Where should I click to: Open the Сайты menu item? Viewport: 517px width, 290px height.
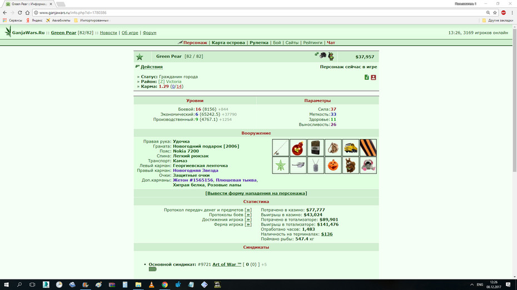tap(292, 43)
